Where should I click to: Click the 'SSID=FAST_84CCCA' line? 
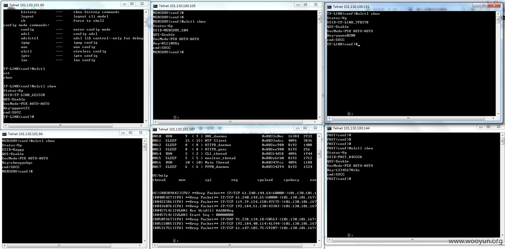tap(344, 157)
